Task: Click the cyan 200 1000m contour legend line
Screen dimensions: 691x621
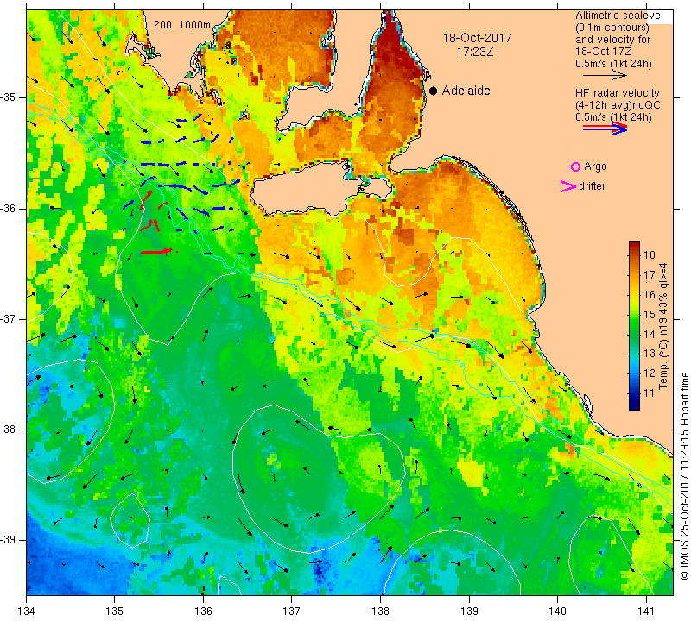Action: [x=166, y=34]
